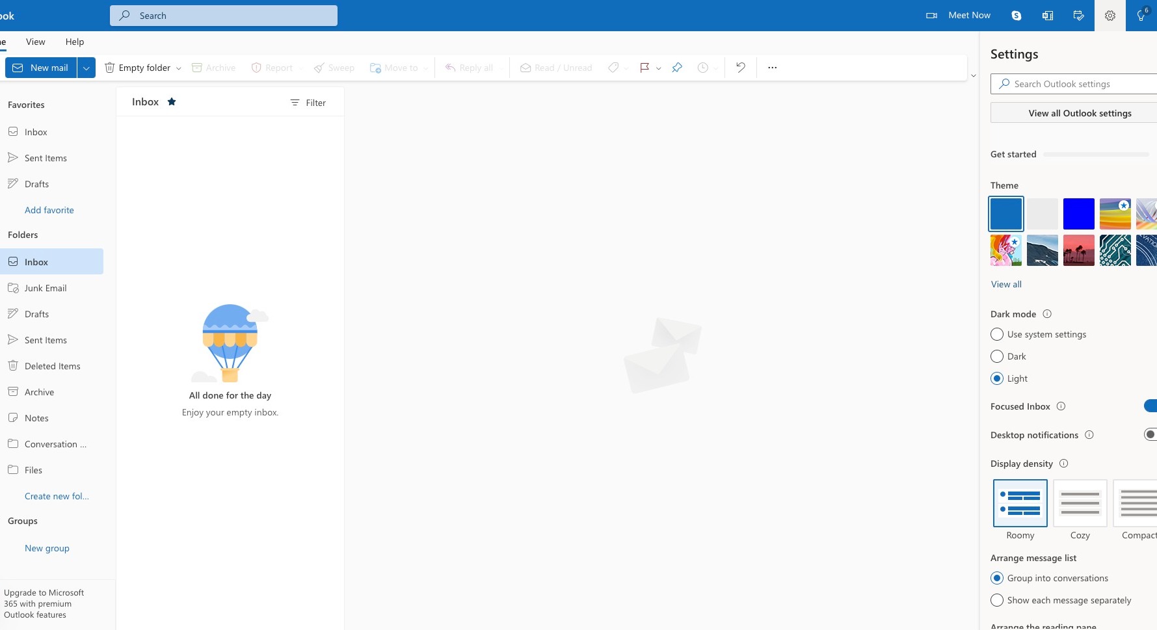Click the Categorize tag icon
The width and height of the screenshot is (1157, 630).
(x=613, y=68)
